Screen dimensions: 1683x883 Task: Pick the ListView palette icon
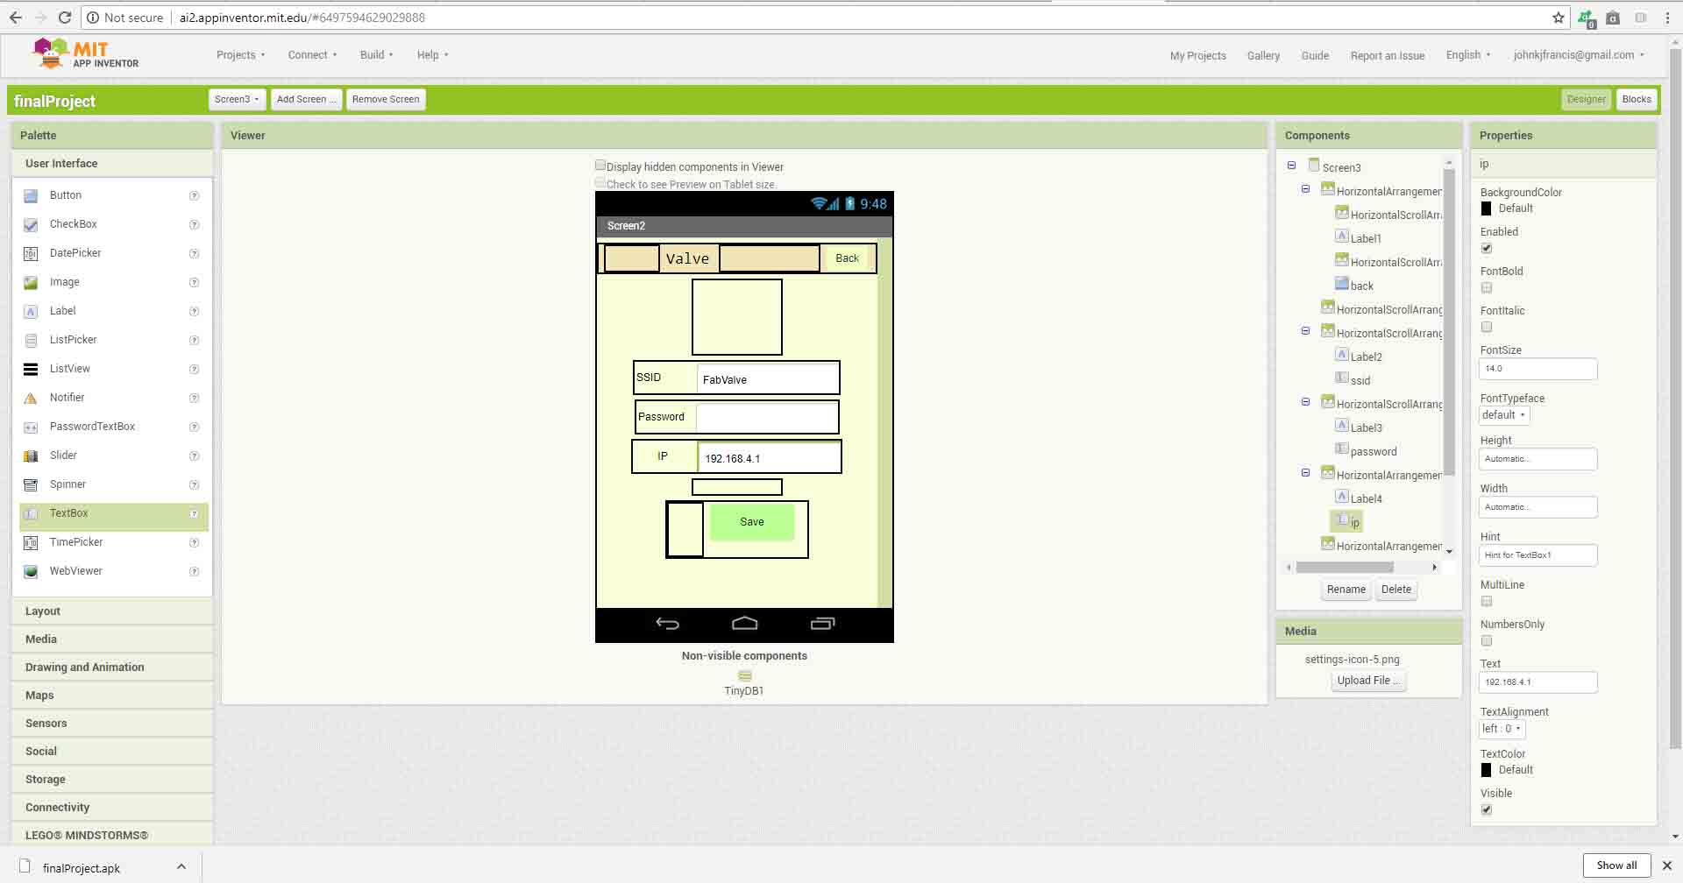point(31,369)
